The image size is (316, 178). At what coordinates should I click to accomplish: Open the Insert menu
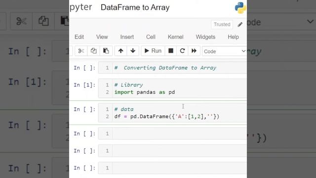tap(127, 37)
